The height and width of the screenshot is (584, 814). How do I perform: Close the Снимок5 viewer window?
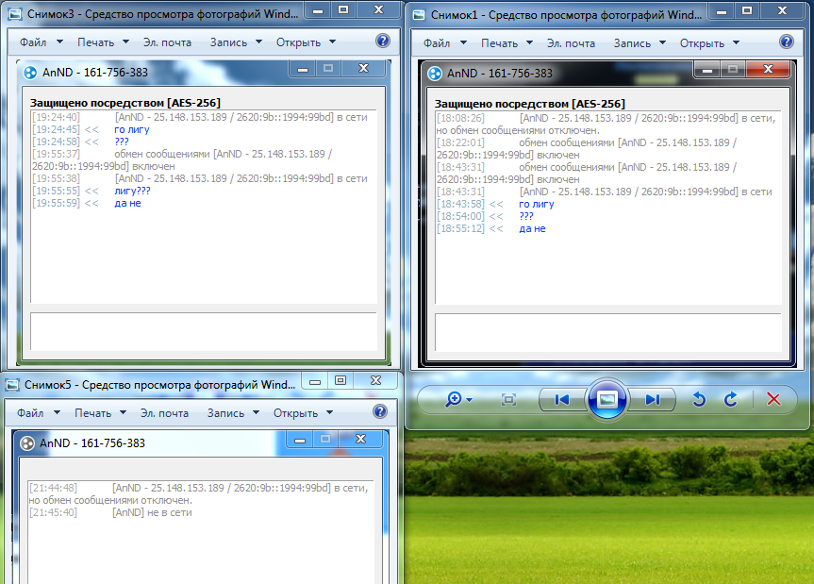click(x=375, y=380)
